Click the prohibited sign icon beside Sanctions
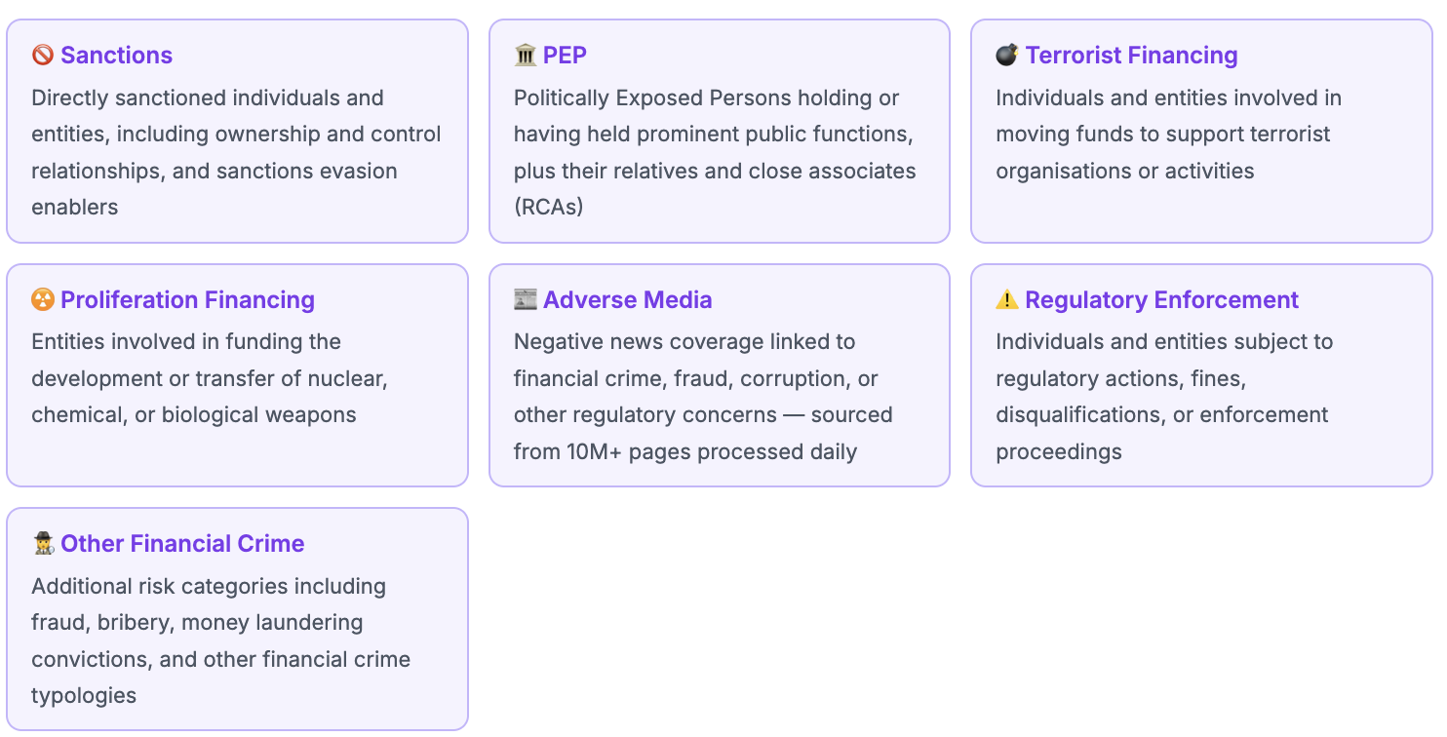This screenshot has width=1447, height=737. (x=43, y=56)
